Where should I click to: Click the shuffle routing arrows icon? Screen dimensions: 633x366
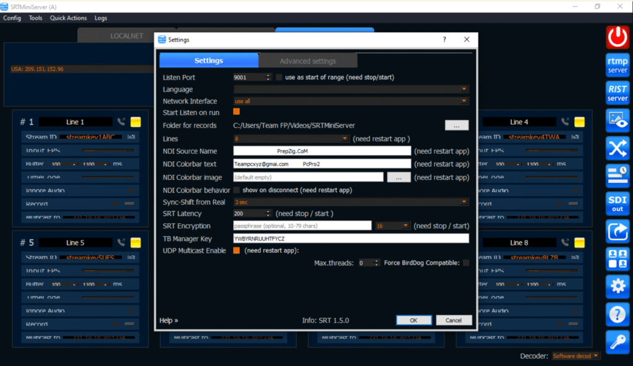click(x=618, y=148)
